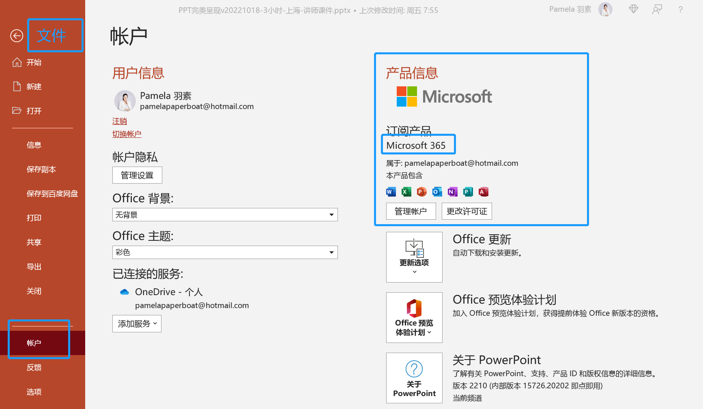Click the 注销 sign-out link
The width and height of the screenshot is (703, 409).
pos(120,121)
